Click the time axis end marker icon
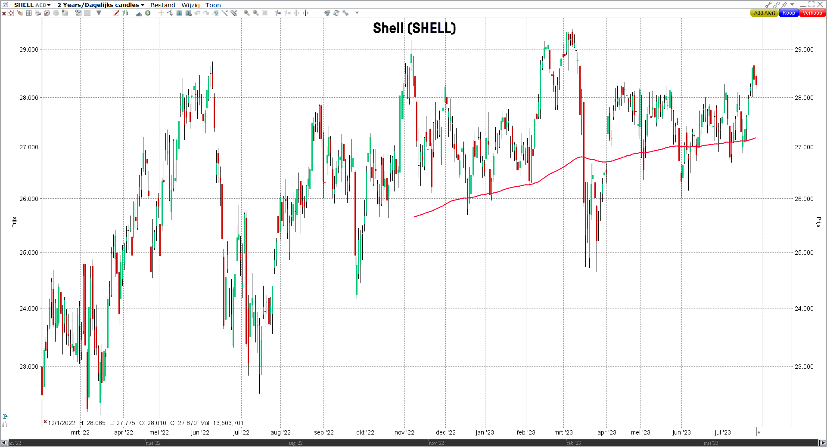Viewport: 827px width, 447px height. tap(759, 432)
